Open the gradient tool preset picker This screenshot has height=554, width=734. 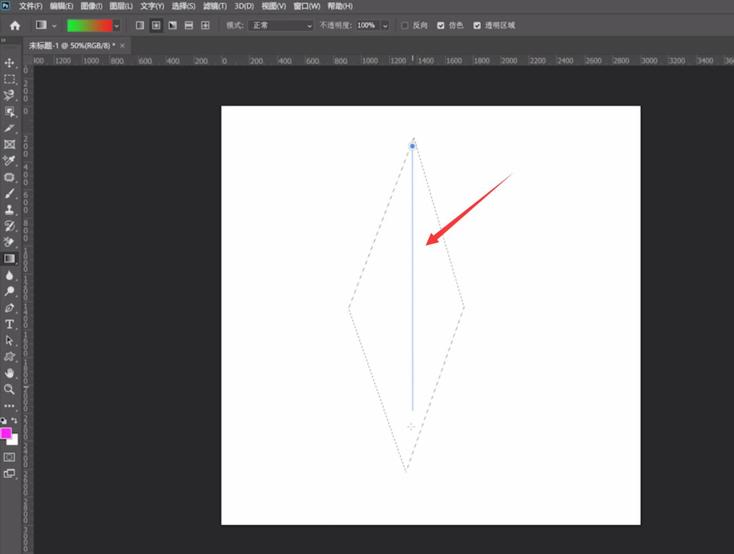coord(46,26)
